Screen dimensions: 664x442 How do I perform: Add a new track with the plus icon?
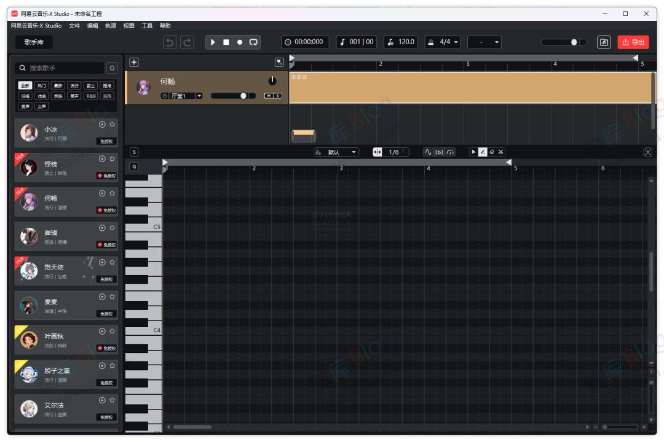133,61
